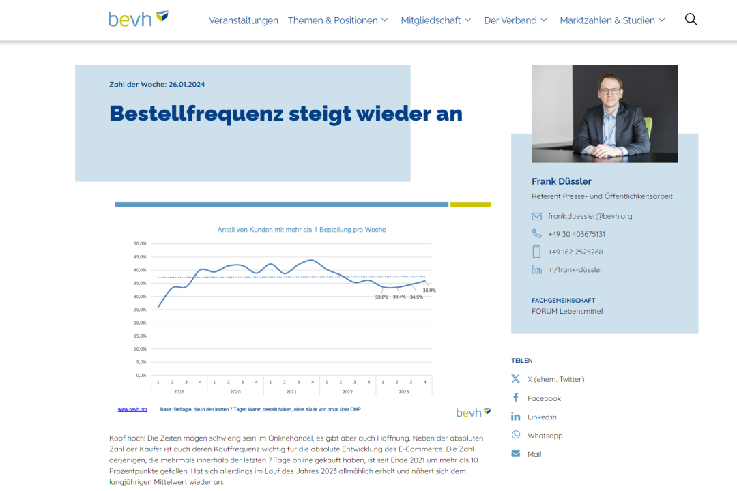Open the in/frank-düssler LinkedIn link

575,269
